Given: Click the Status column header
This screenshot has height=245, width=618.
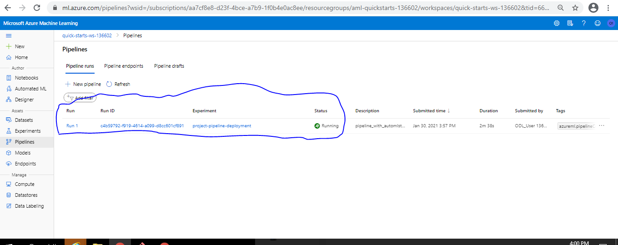Looking at the screenshot, I should click(x=321, y=111).
